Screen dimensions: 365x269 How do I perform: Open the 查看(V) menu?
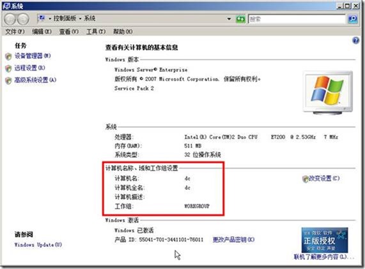click(x=69, y=32)
